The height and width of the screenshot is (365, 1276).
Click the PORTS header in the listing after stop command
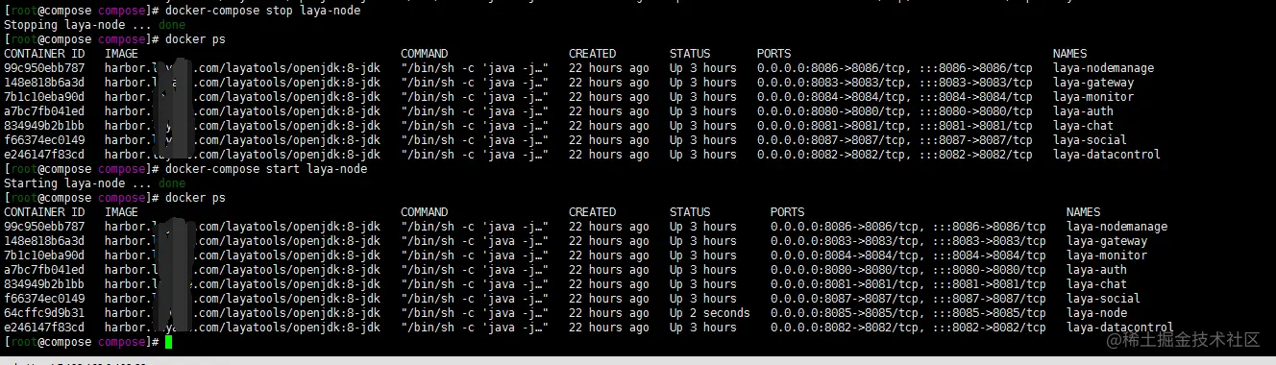click(774, 54)
